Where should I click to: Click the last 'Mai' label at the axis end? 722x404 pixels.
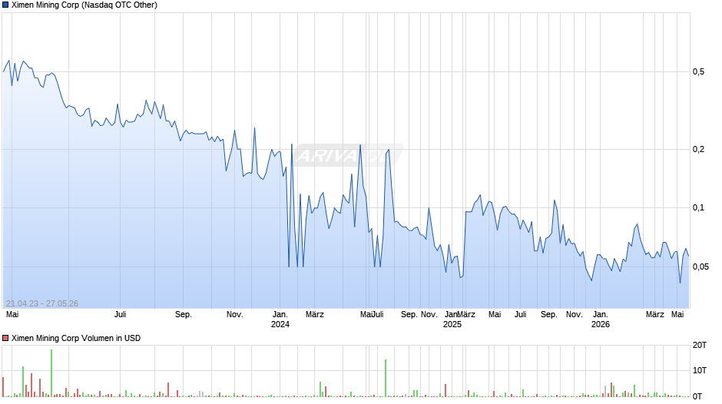pyautogui.click(x=677, y=315)
